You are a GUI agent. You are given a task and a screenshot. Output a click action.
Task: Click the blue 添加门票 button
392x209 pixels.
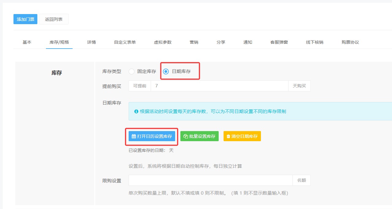coord(25,19)
